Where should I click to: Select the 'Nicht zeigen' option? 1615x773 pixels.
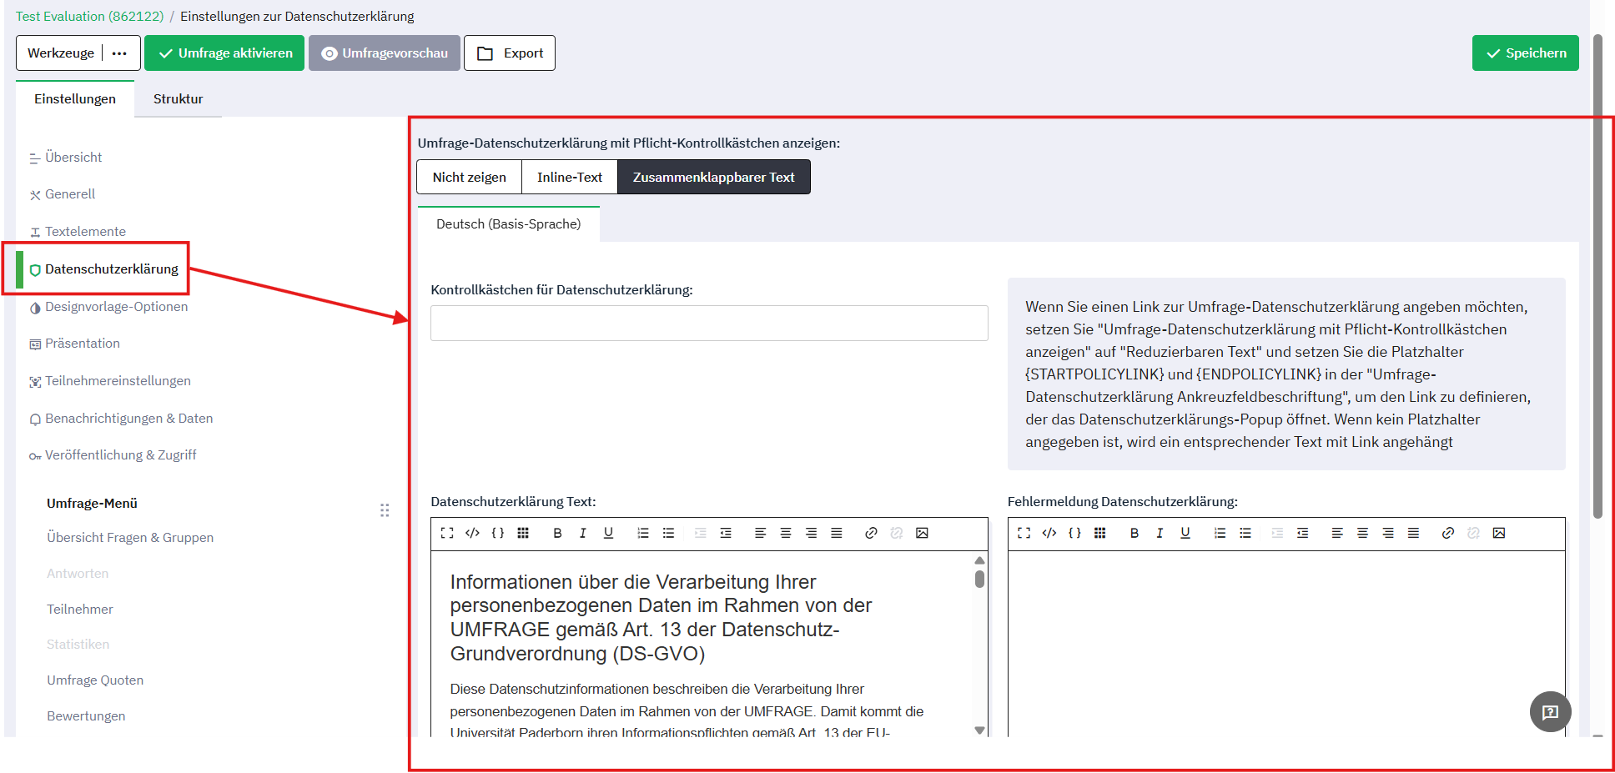click(x=469, y=177)
